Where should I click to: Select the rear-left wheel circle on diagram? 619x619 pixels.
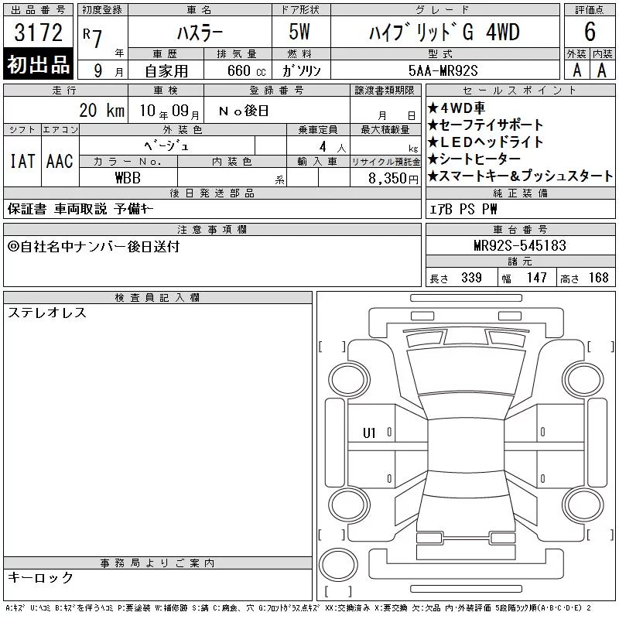click(349, 504)
